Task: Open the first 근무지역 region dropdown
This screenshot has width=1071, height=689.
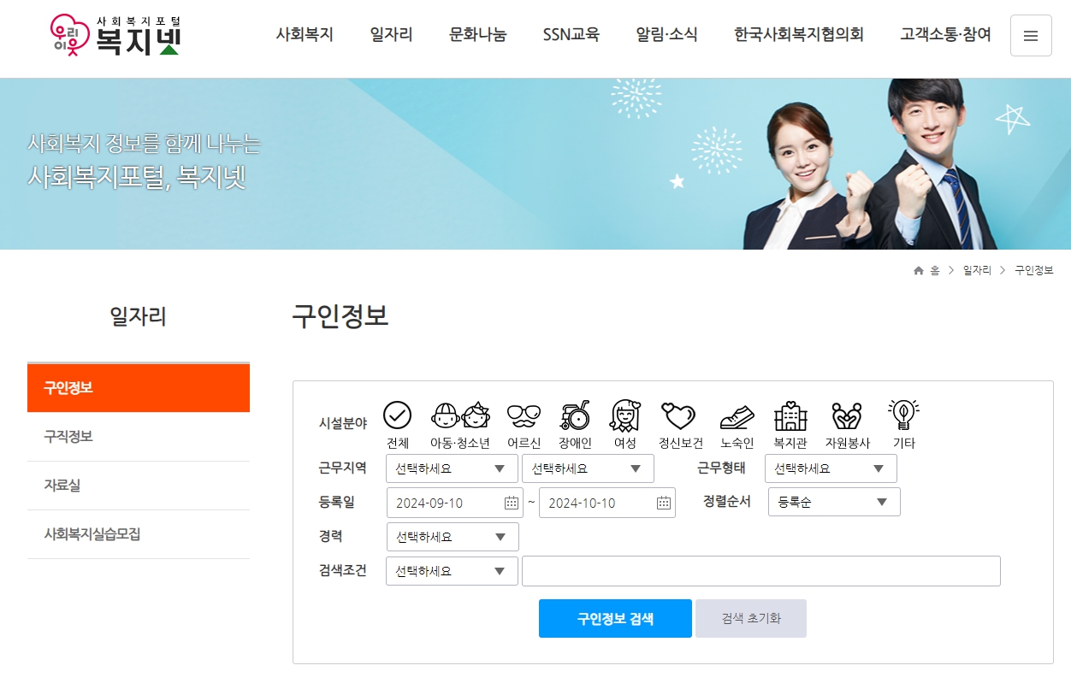Action: point(452,468)
